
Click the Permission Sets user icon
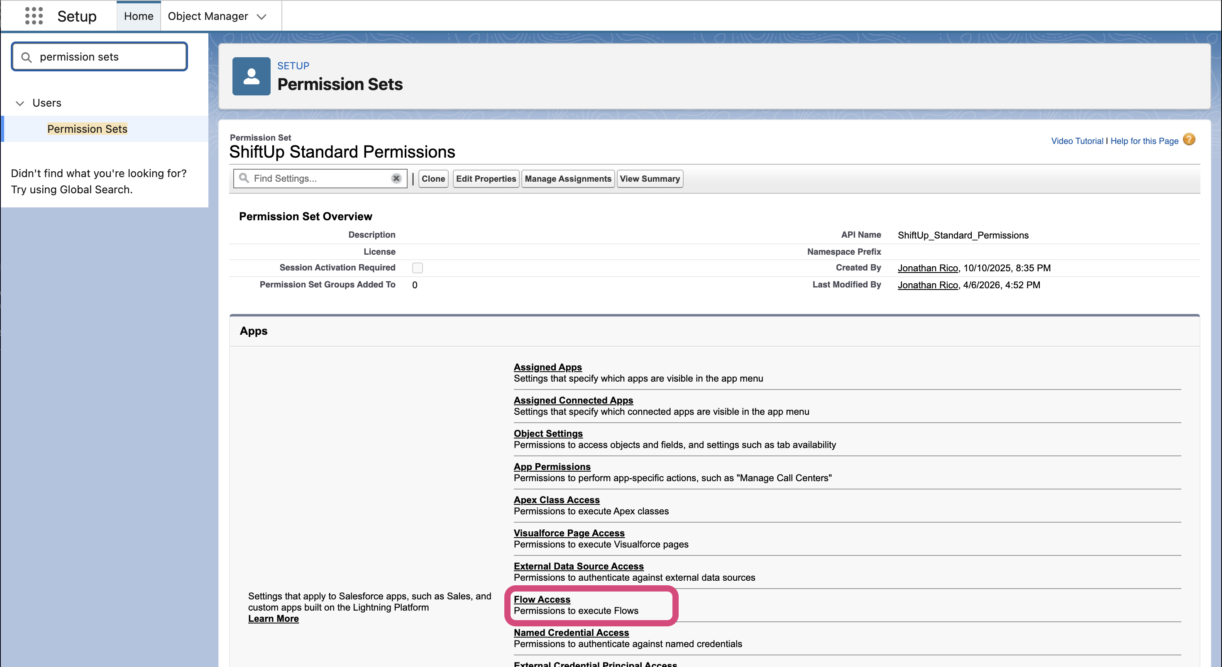(252, 76)
